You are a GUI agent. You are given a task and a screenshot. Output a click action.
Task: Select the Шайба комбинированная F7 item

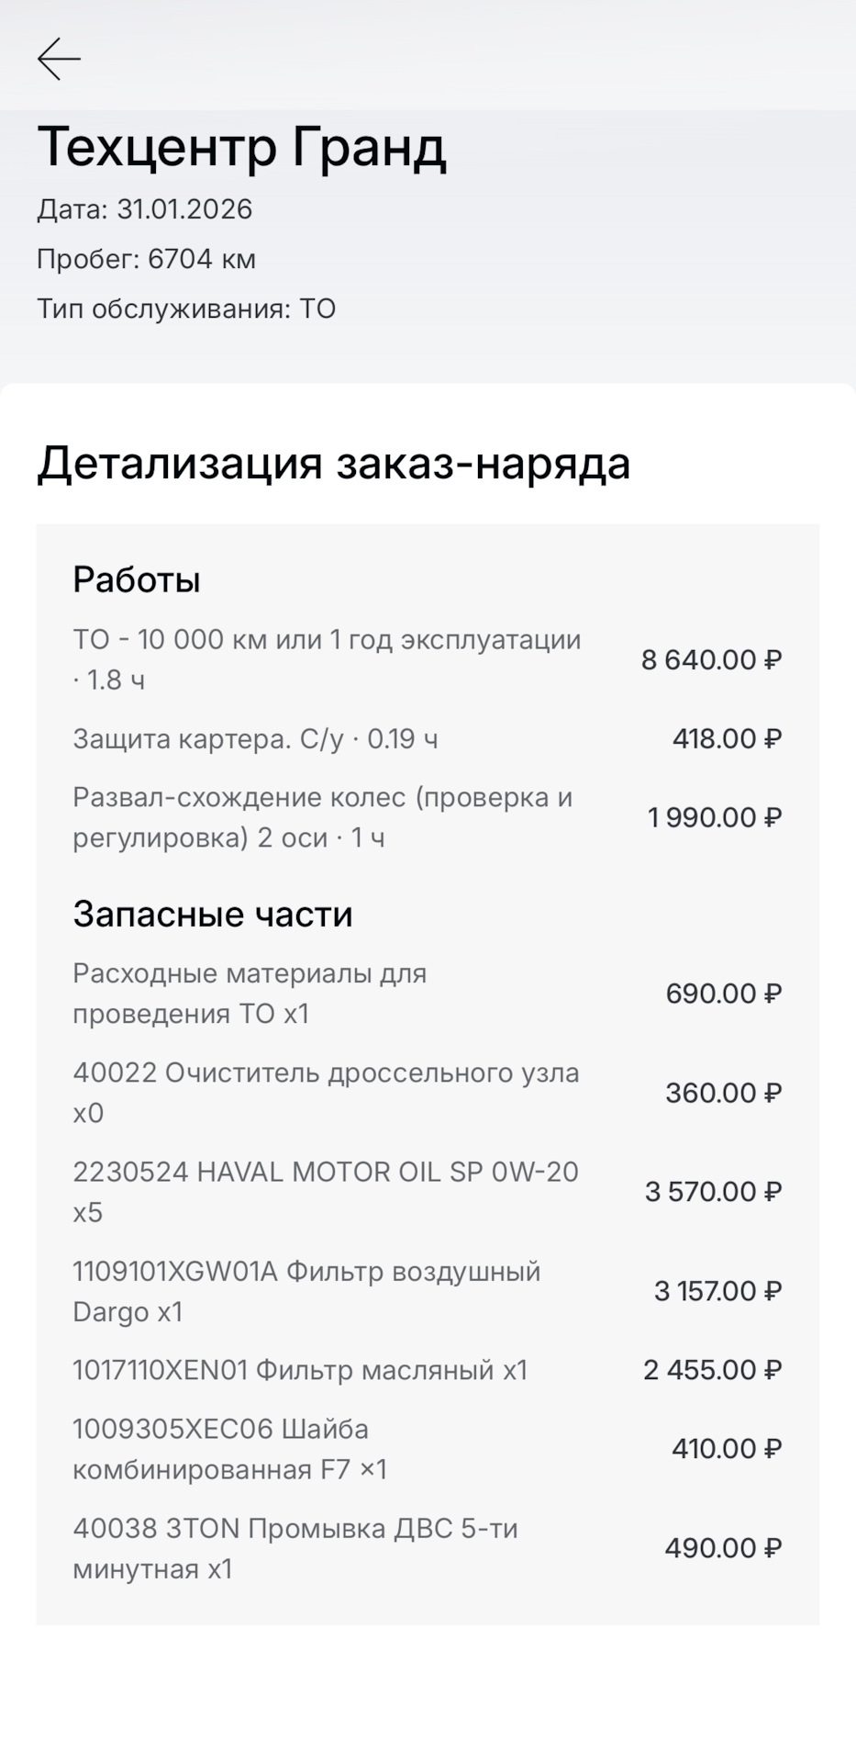point(230,1449)
